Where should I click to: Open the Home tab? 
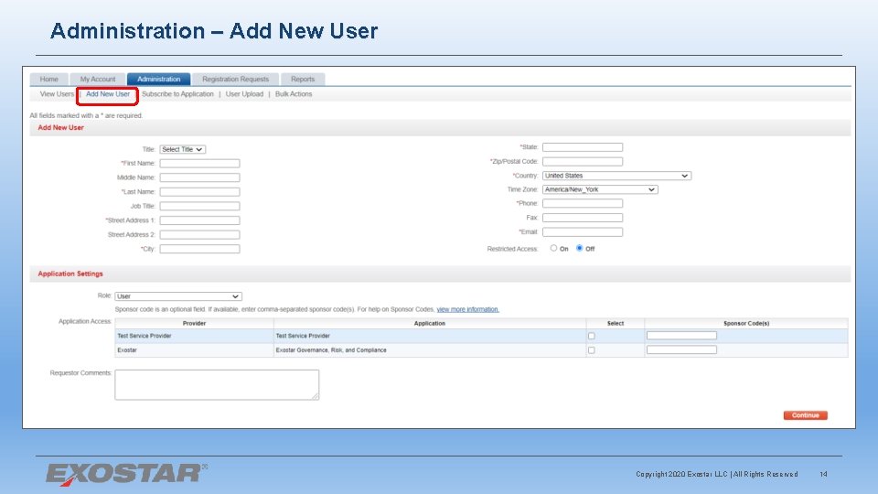tap(49, 79)
